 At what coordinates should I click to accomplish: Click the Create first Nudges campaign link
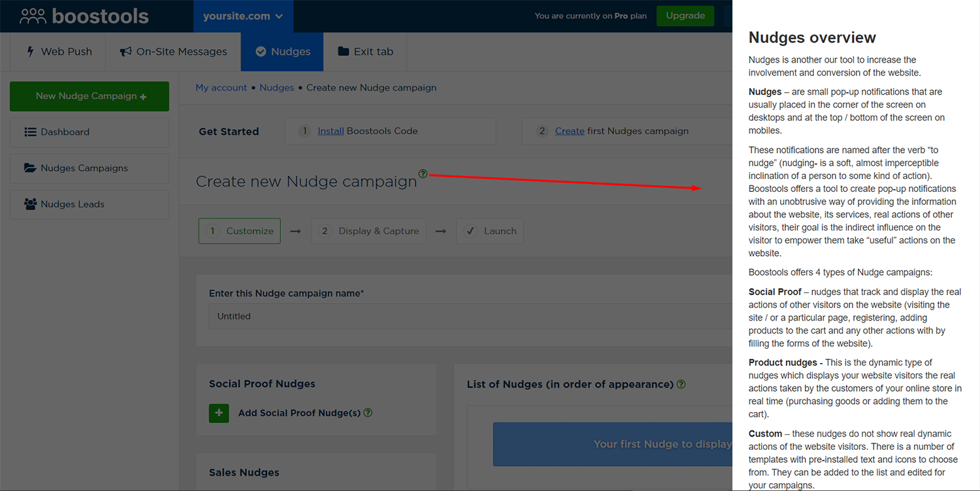click(570, 131)
